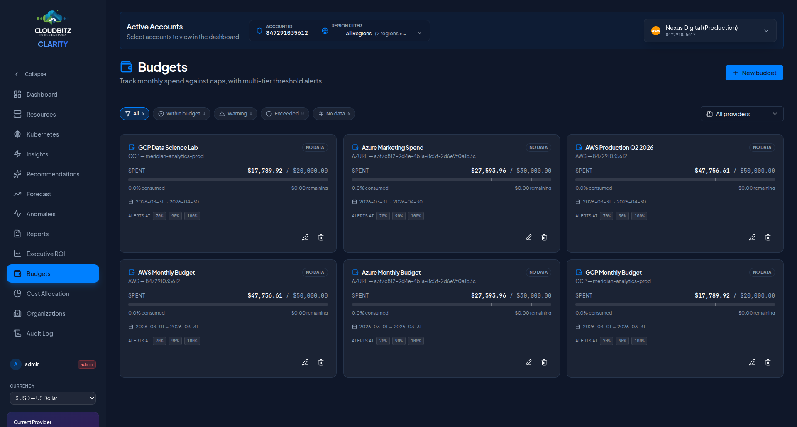Click the 100% alert chip on GCP Monthly Budget
This screenshot has width=797, height=427.
pyautogui.click(x=639, y=341)
